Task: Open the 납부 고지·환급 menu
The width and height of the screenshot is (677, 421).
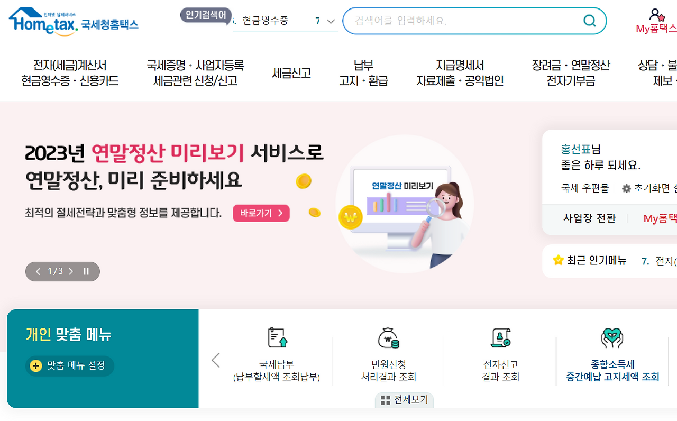Action: [x=363, y=73]
